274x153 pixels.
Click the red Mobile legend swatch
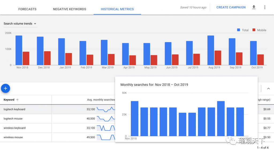tap(254, 30)
